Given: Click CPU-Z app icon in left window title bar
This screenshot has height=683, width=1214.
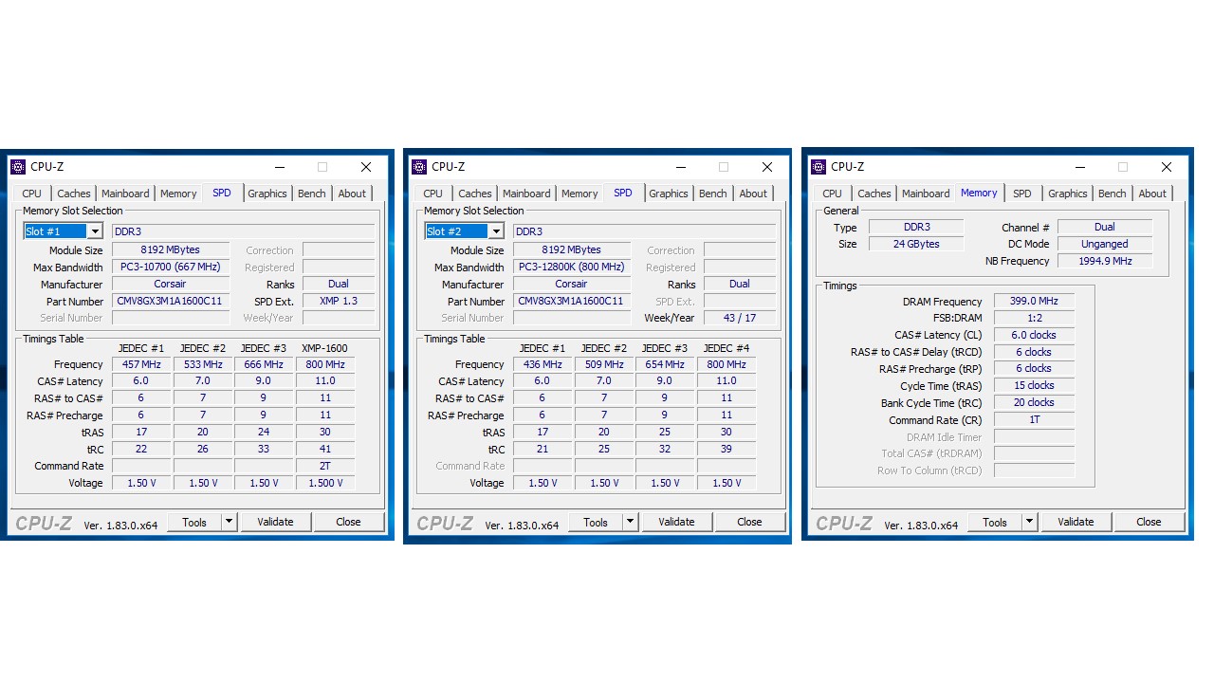Looking at the screenshot, I should pyautogui.click(x=18, y=167).
